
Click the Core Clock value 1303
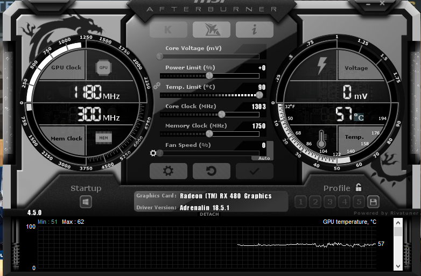pyautogui.click(x=258, y=107)
